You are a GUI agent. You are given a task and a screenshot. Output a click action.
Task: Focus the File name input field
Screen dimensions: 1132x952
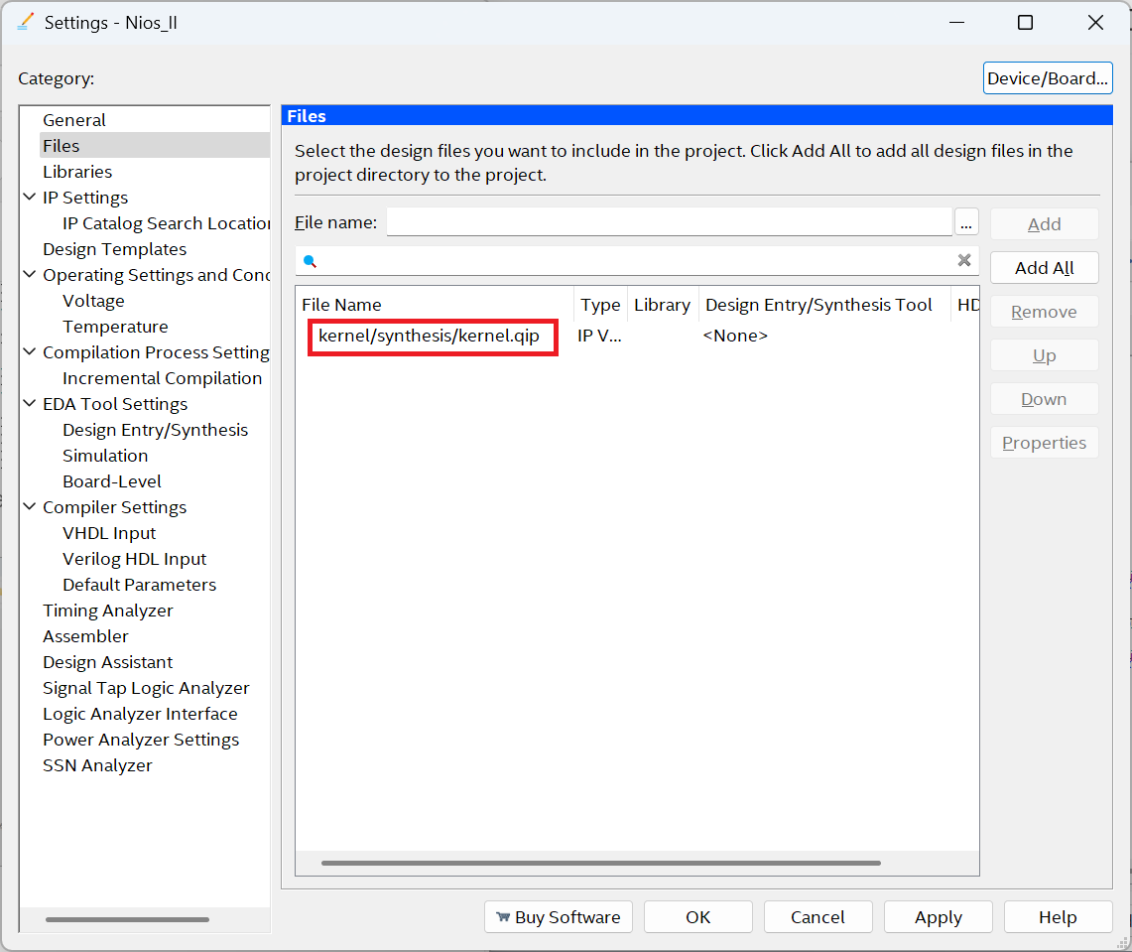coord(670,221)
